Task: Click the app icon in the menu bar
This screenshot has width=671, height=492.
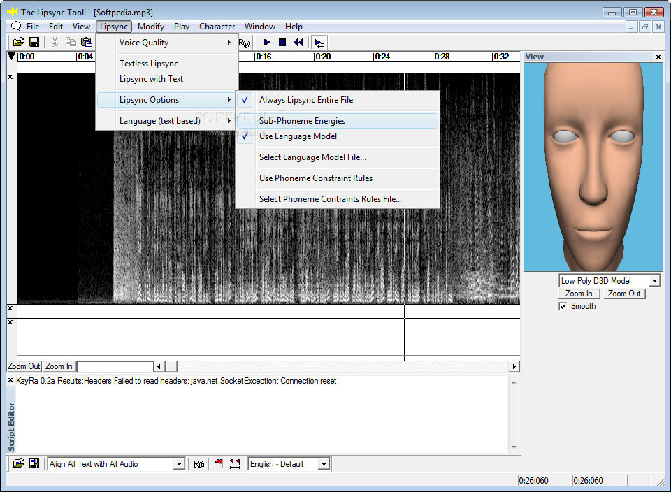Action: [x=16, y=26]
